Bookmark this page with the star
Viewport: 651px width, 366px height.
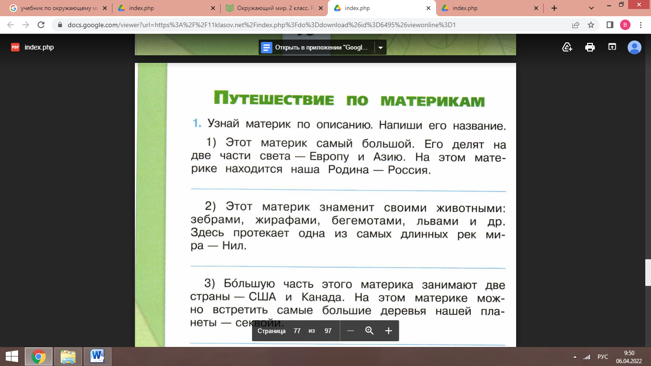point(591,25)
